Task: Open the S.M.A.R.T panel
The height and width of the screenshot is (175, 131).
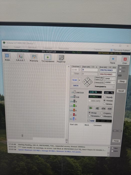Action: pyautogui.click(x=20, y=57)
